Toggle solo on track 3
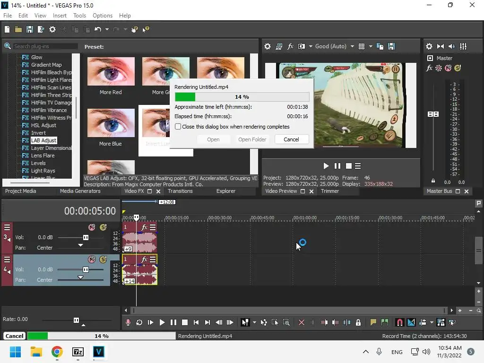 pos(103,227)
